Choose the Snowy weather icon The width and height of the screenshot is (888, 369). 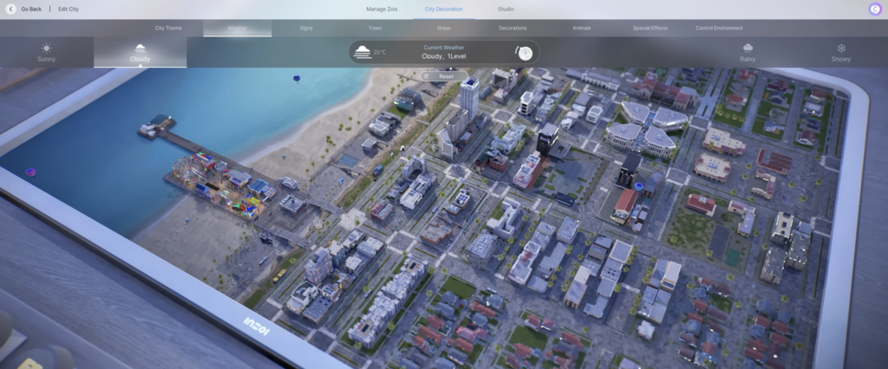[x=840, y=49]
